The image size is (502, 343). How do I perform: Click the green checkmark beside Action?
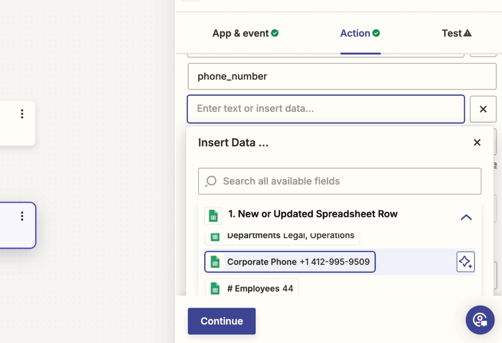[376, 32]
